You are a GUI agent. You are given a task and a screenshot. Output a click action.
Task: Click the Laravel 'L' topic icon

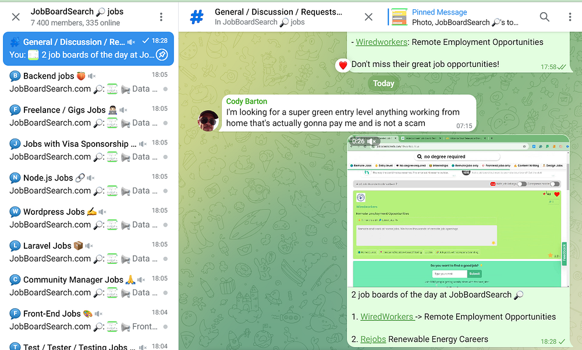click(x=15, y=246)
